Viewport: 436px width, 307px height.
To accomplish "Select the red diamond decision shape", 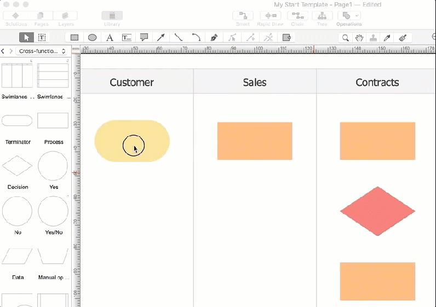I will [x=377, y=211].
